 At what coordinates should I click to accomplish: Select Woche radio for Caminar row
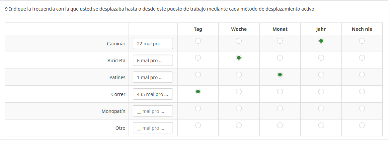point(239,41)
